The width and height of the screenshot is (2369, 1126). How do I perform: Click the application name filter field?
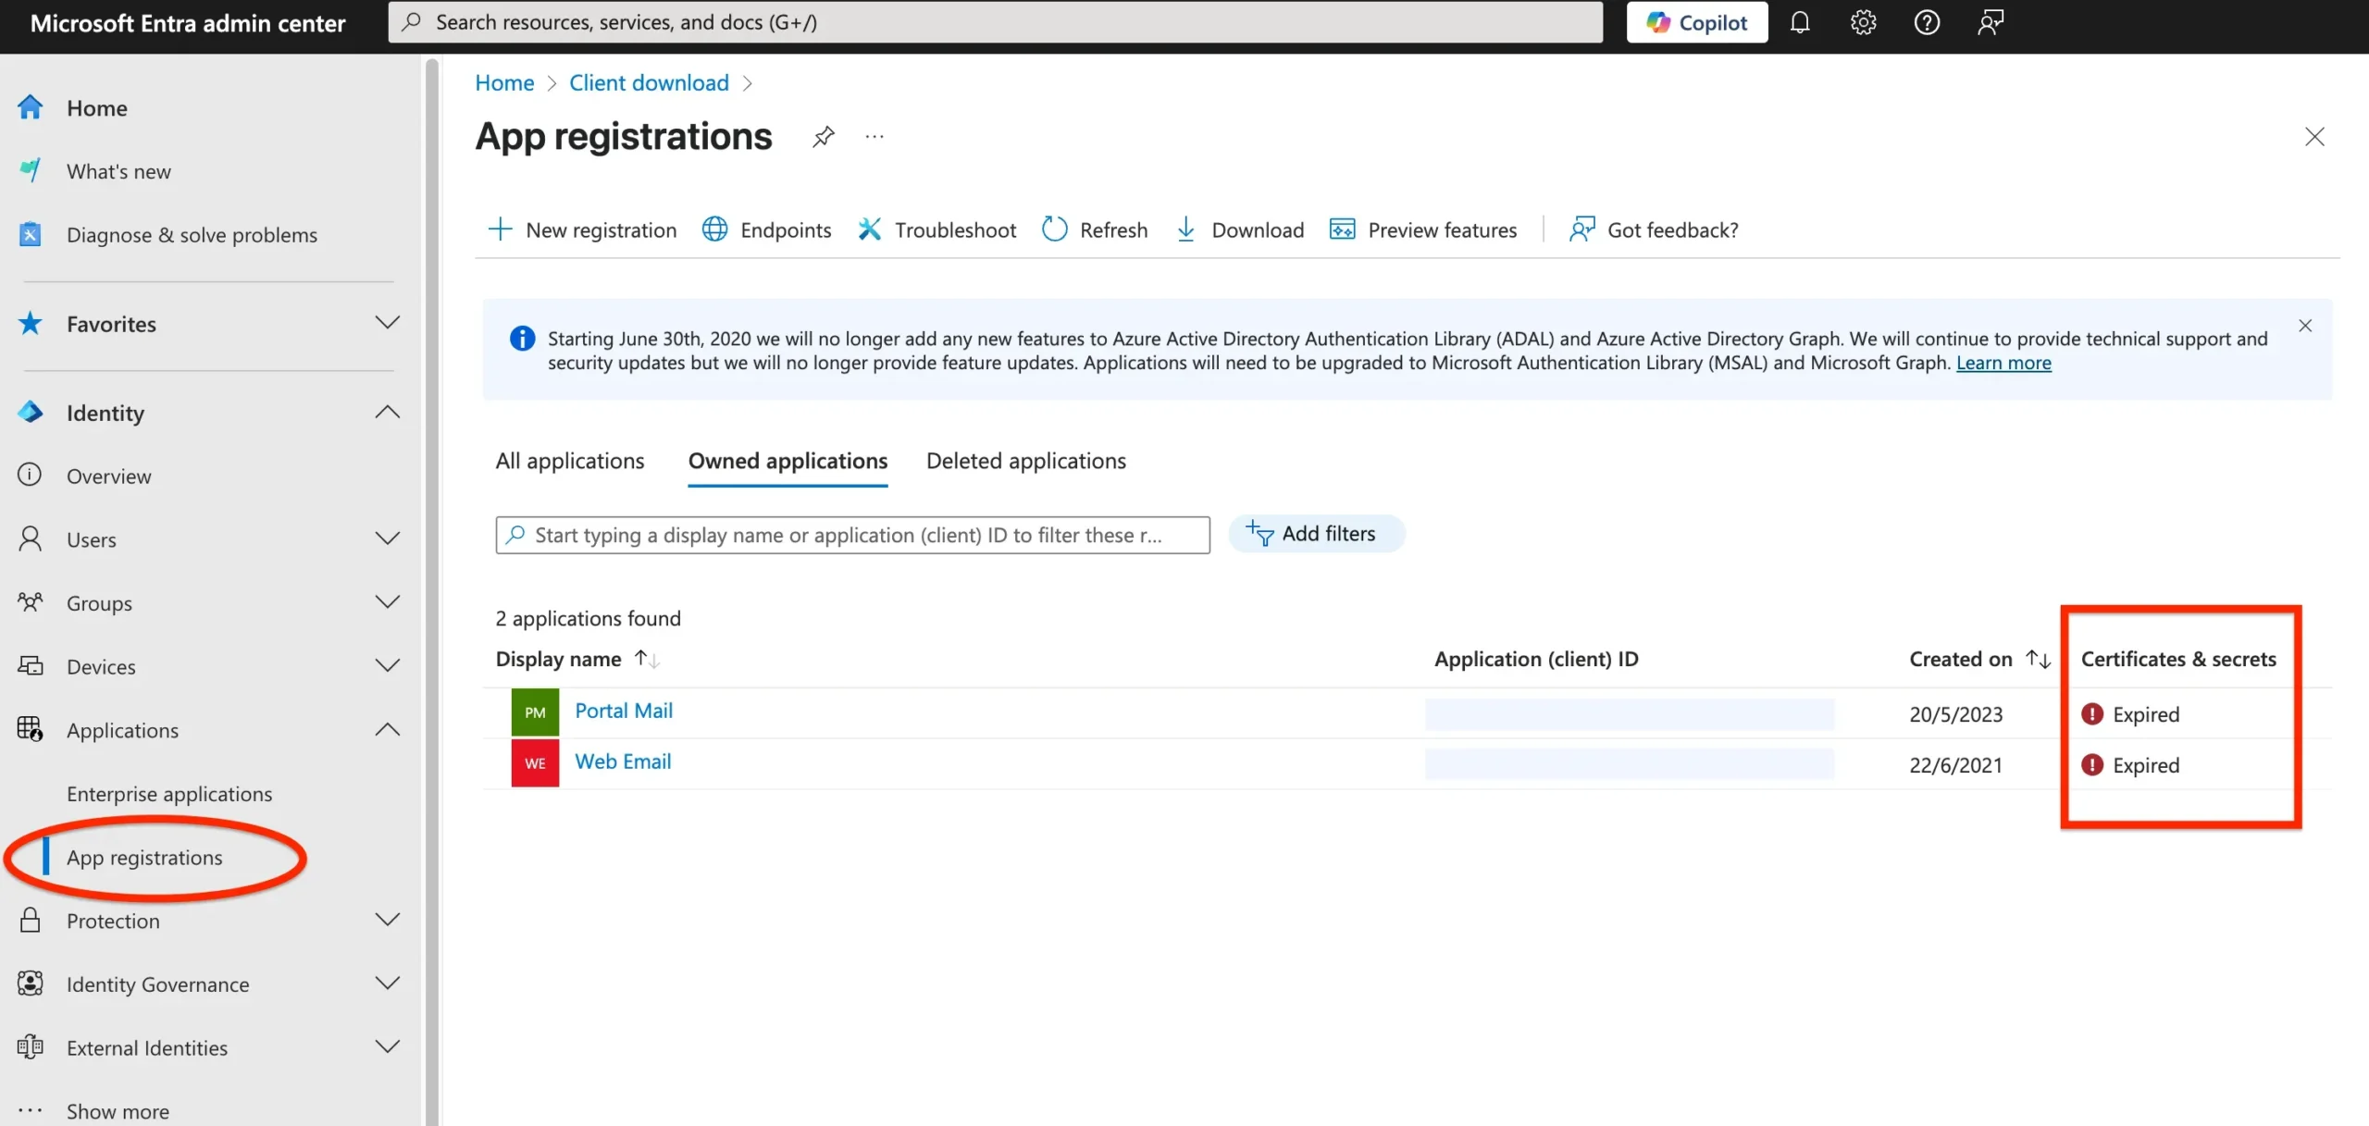click(x=851, y=535)
